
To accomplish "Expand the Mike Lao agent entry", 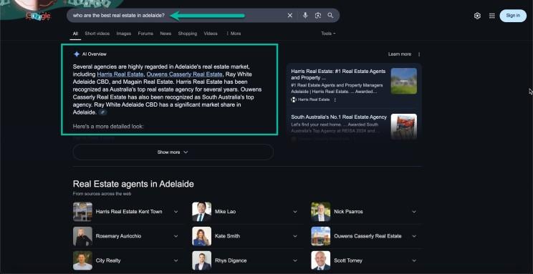I will [x=294, y=212].
